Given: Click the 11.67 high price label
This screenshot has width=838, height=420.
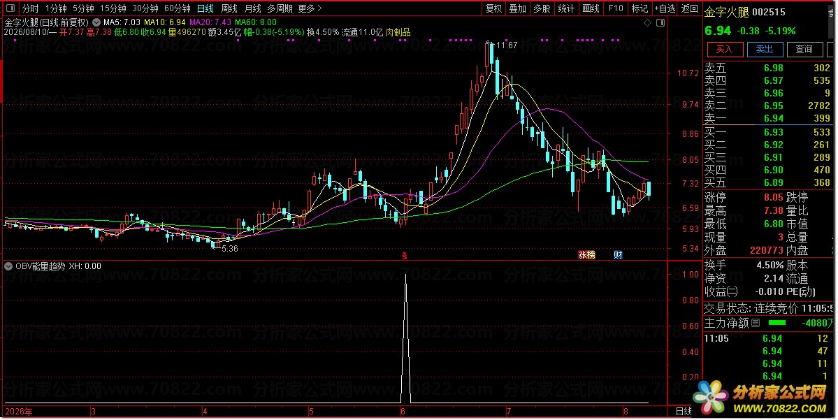Looking at the screenshot, I should pos(507,45).
